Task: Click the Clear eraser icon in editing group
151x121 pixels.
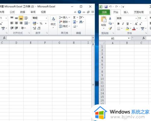Action: [75, 26]
